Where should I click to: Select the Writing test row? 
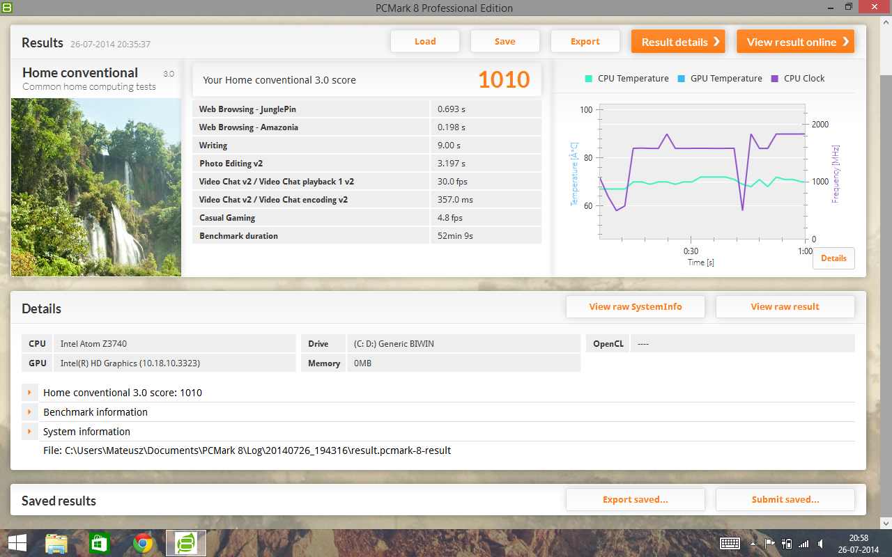367,146
